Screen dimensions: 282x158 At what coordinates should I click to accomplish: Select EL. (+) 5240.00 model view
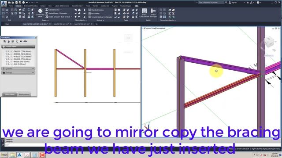click(x=19, y=54)
